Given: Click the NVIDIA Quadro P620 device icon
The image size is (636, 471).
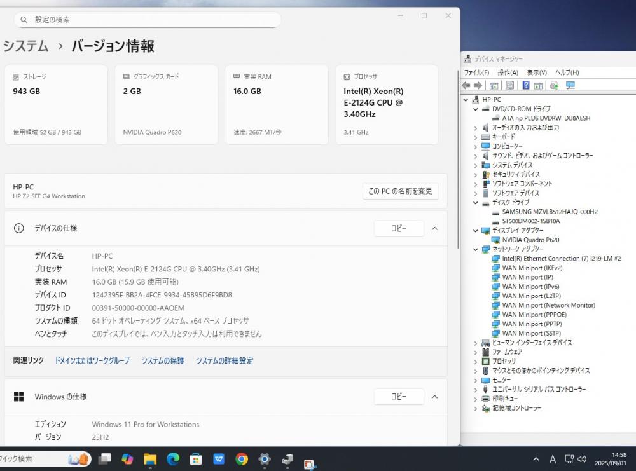Looking at the screenshot, I should [495, 240].
